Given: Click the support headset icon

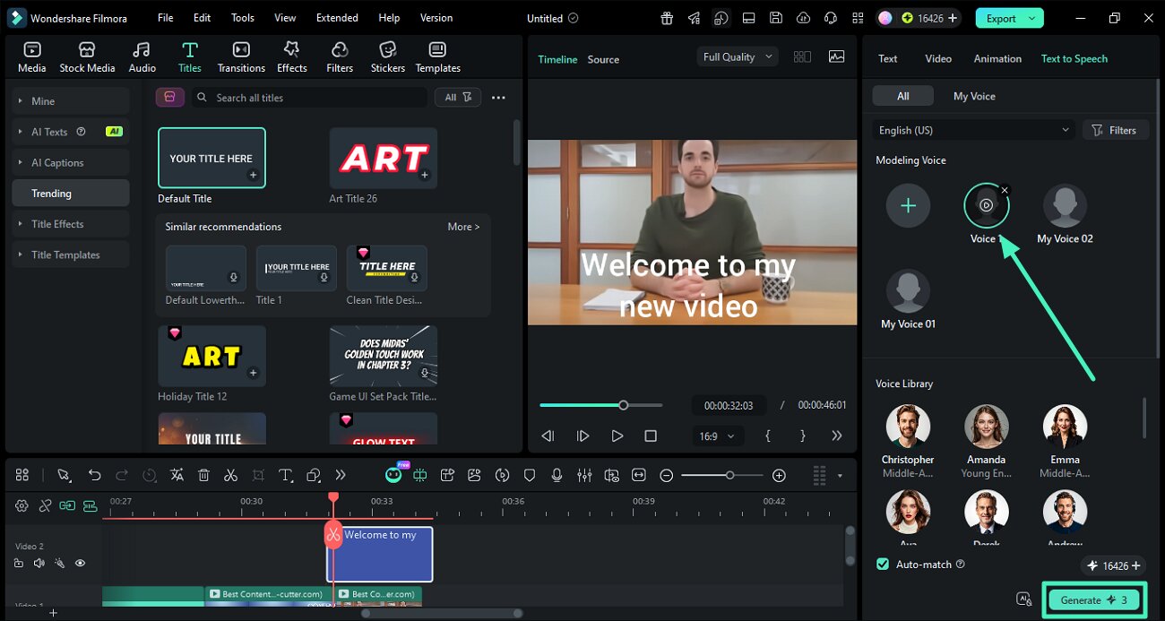Looking at the screenshot, I should coord(831,18).
